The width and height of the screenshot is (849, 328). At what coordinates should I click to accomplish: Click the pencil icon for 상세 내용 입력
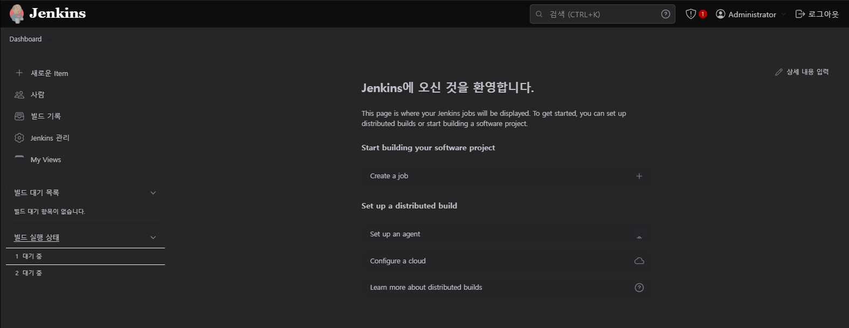click(779, 72)
